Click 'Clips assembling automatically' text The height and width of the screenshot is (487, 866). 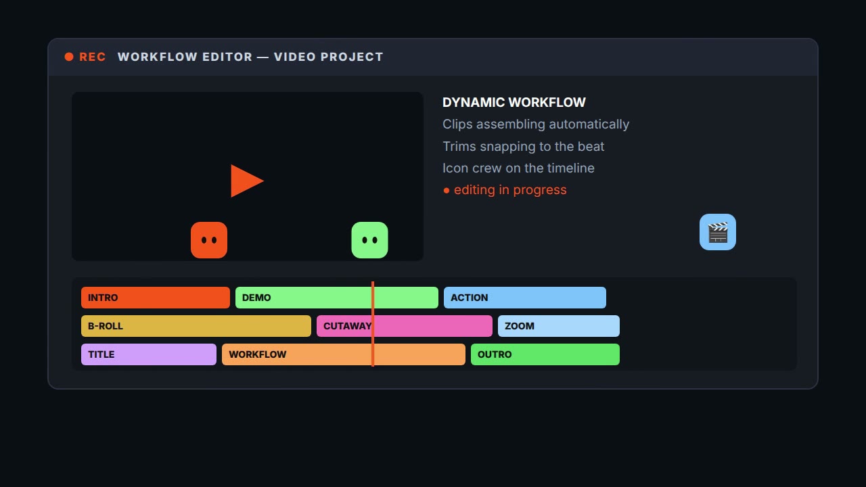point(536,124)
